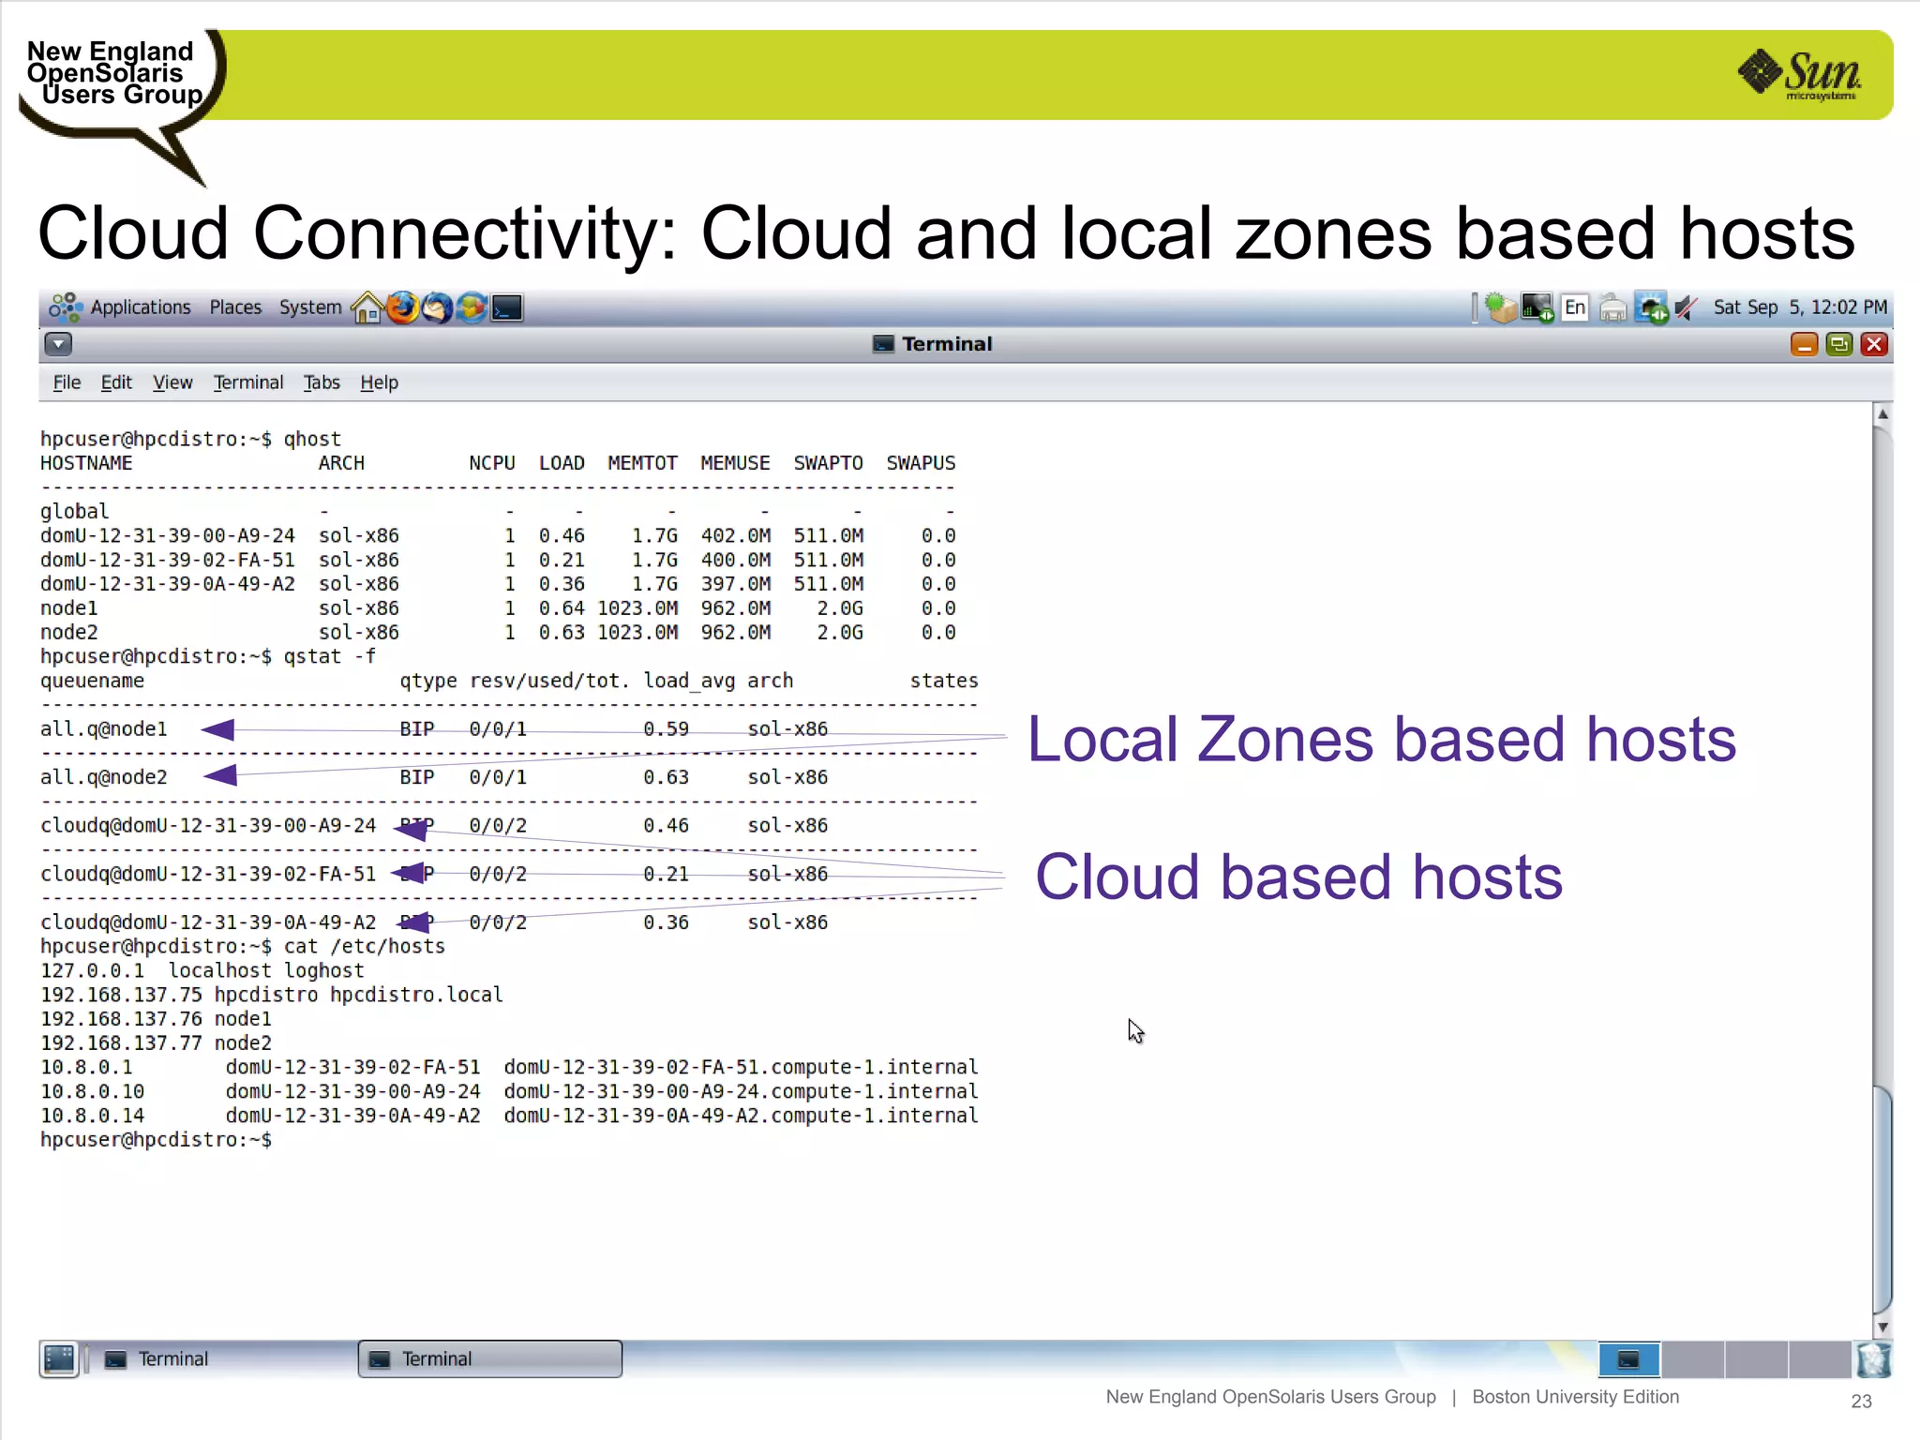Screen dimensions: 1920x1440
Task: Minimize the Terminal window
Action: pyautogui.click(x=1804, y=344)
